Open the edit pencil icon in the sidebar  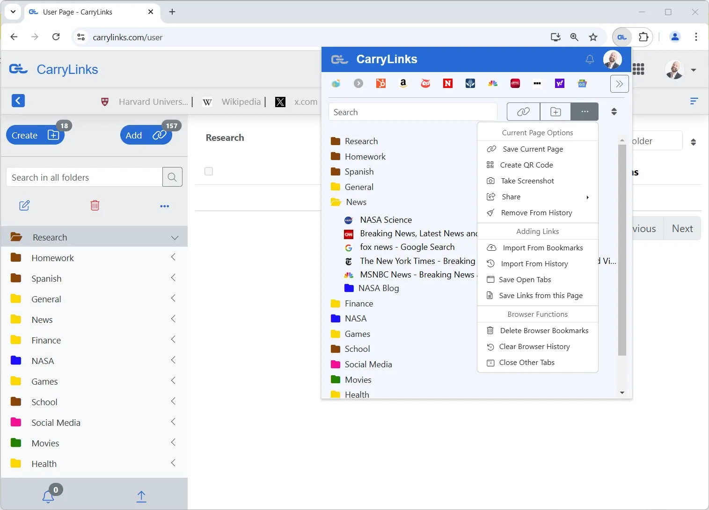click(25, 205)
